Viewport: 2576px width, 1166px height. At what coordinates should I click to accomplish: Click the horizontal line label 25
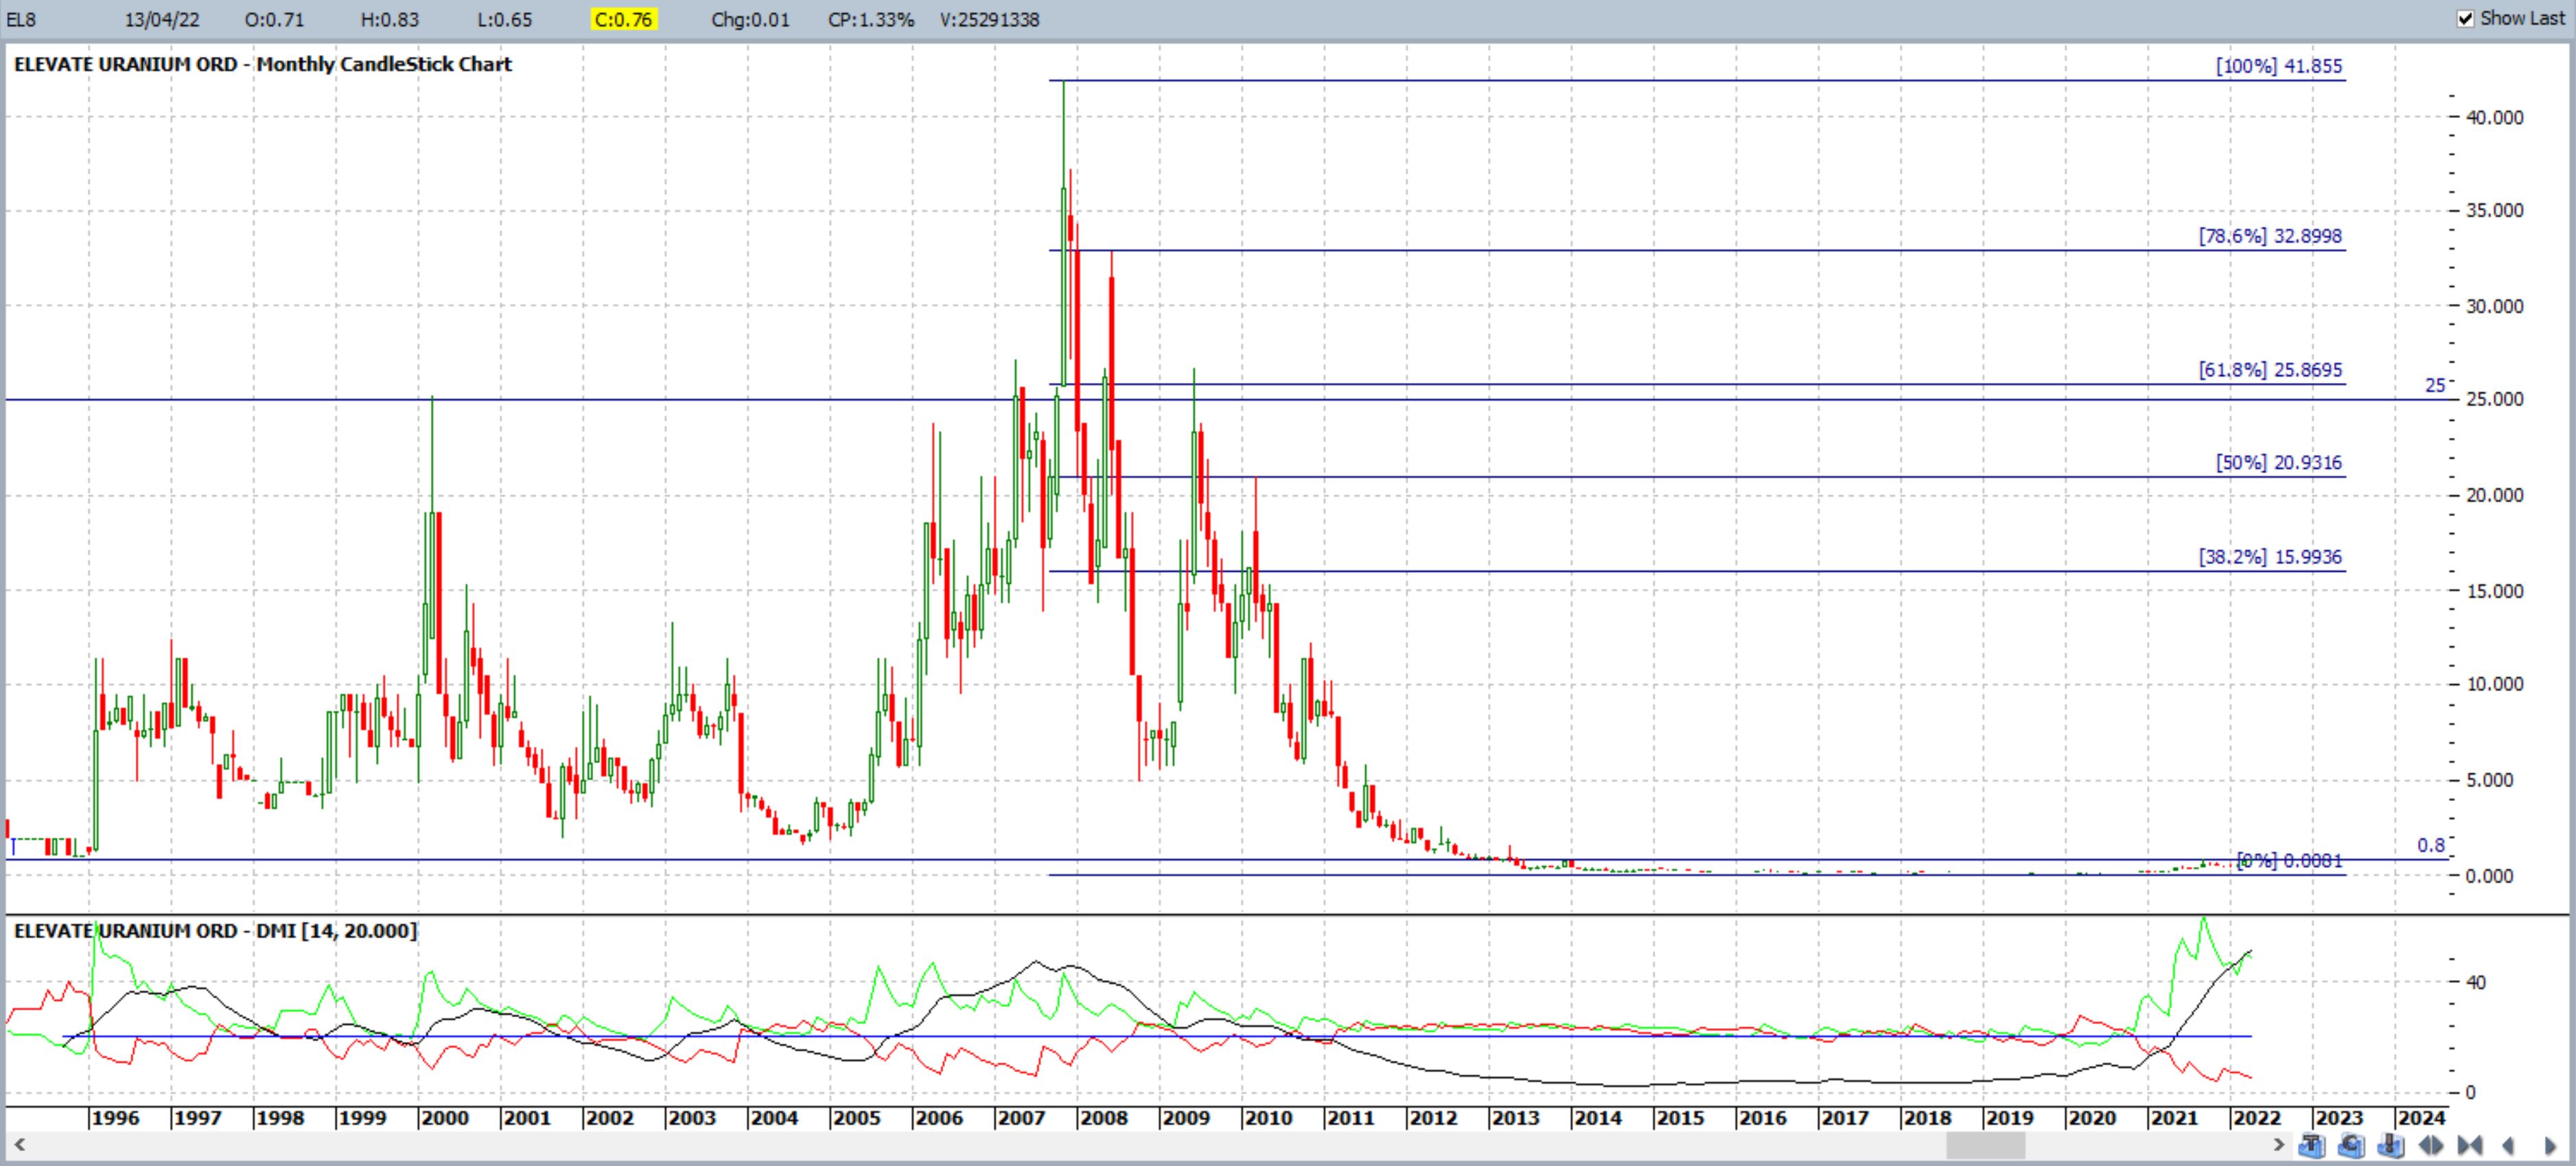2435,385
